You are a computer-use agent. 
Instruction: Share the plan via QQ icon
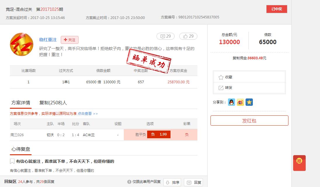pos(231,102)
